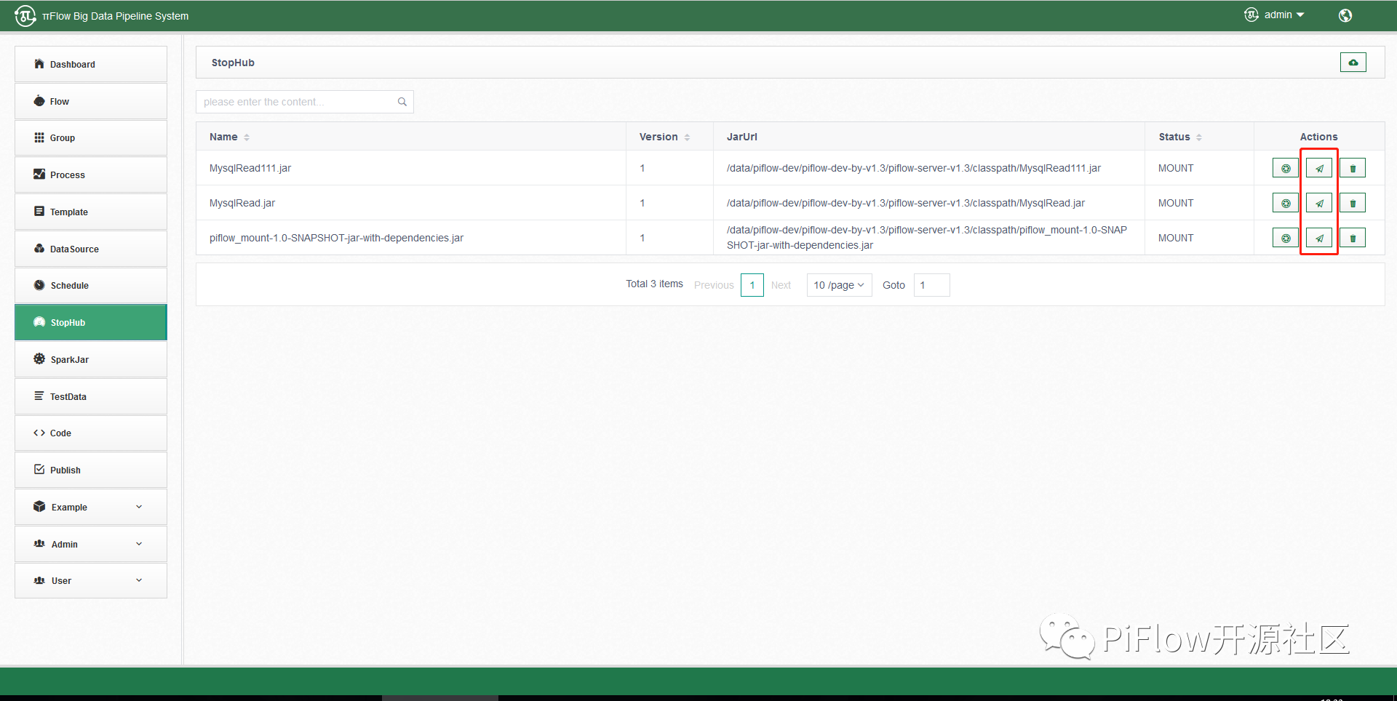
Task: Click the globe language icon in header
Action: pos(1345,15)
